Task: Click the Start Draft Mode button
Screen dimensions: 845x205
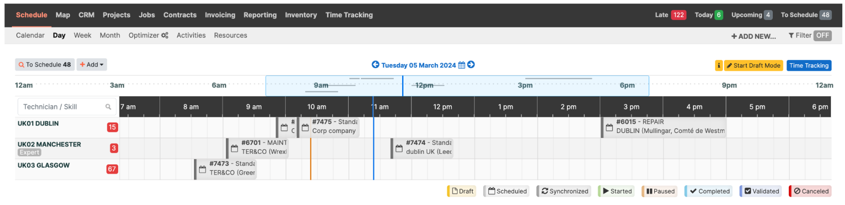Action: tap(753, 65)
